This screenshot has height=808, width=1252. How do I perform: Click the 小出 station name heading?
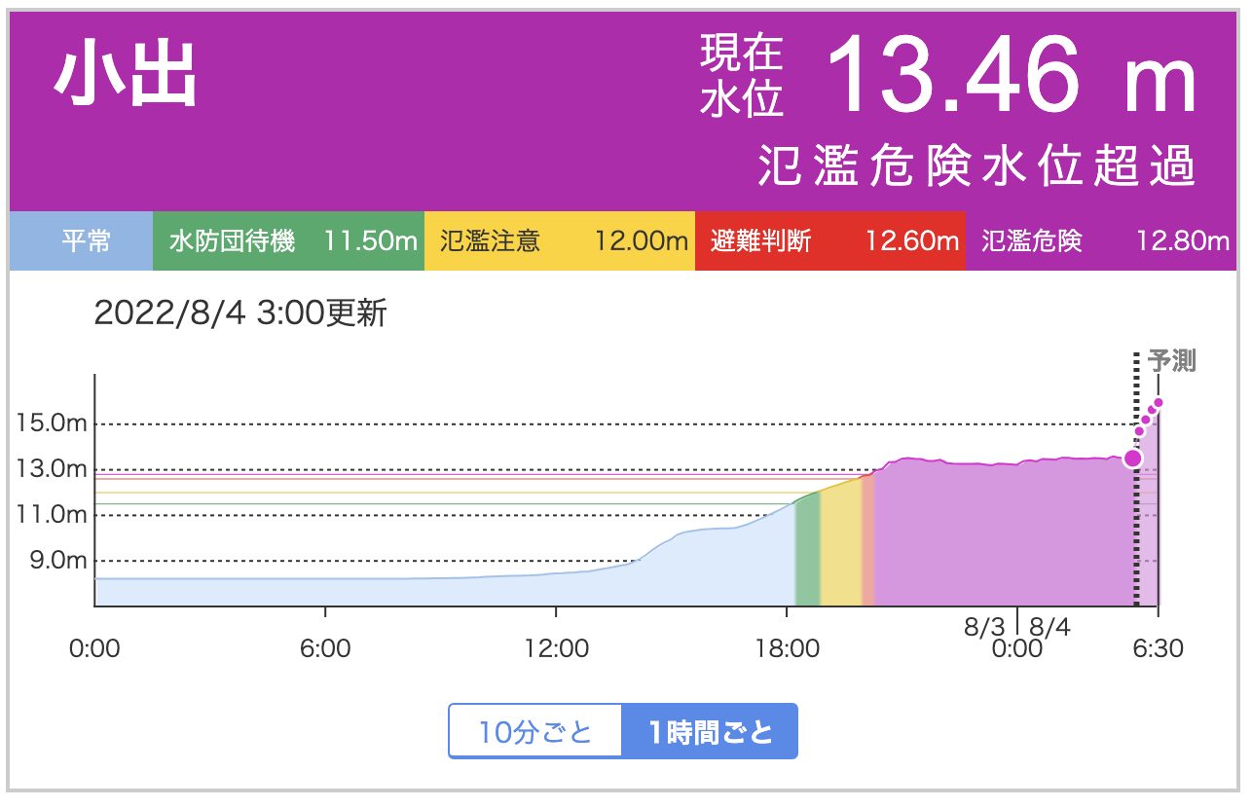point(125,78)
